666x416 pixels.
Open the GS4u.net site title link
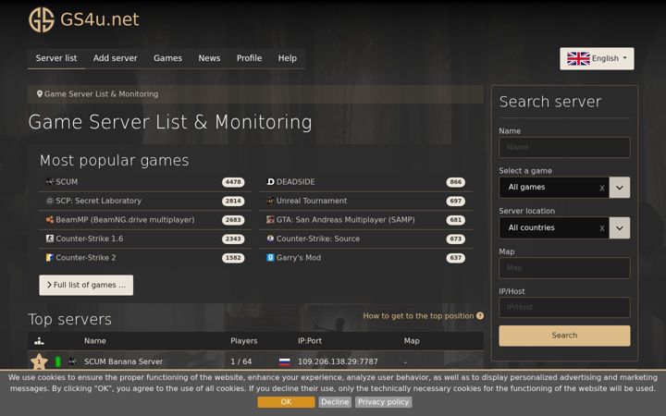99,19
